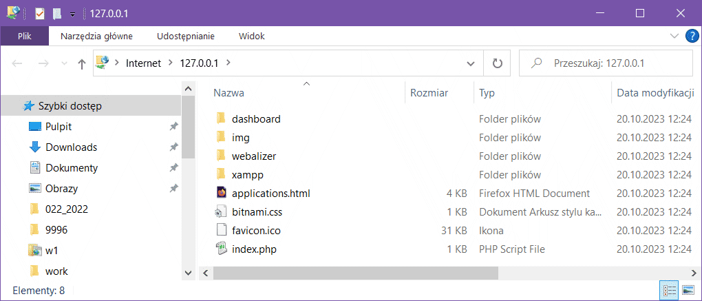Viewport: 702px width, 301px height.
Task: Refresh the 127.0.0.1 folder view
Action: (497, 63)
